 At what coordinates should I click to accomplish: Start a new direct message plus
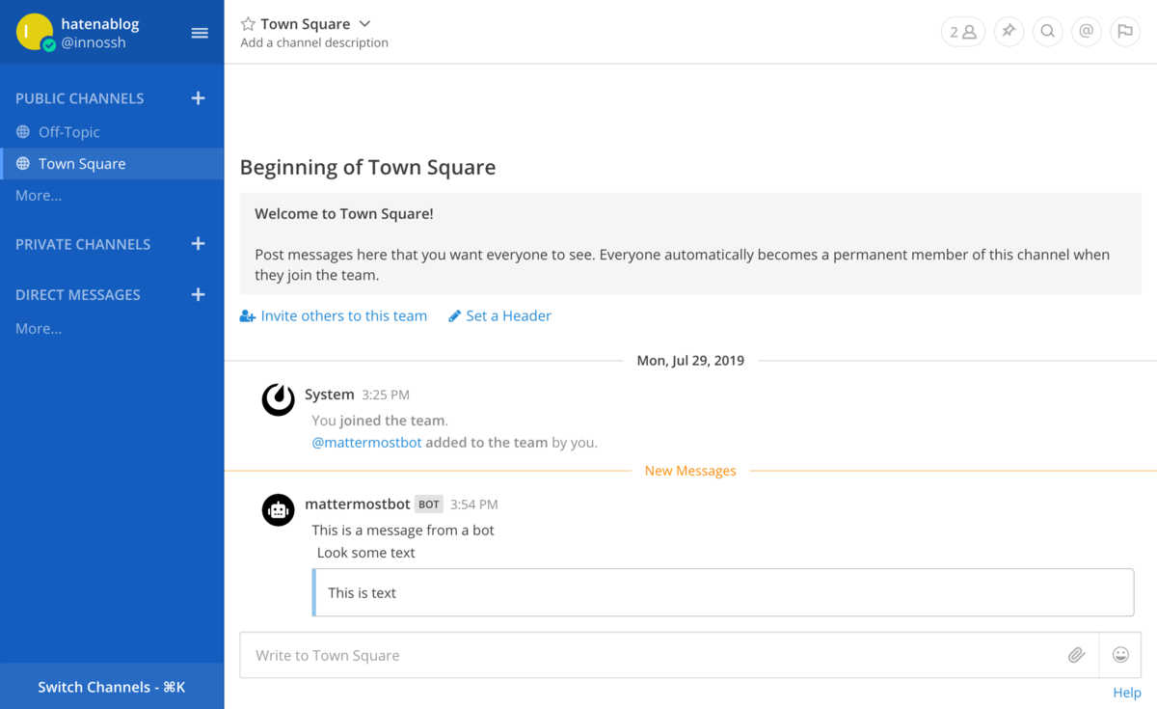(x=198, y=294)
